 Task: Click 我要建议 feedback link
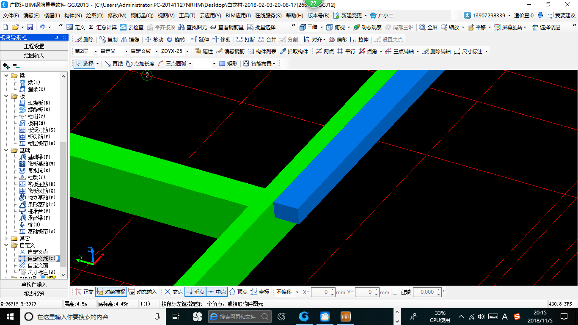coord(561,15)
